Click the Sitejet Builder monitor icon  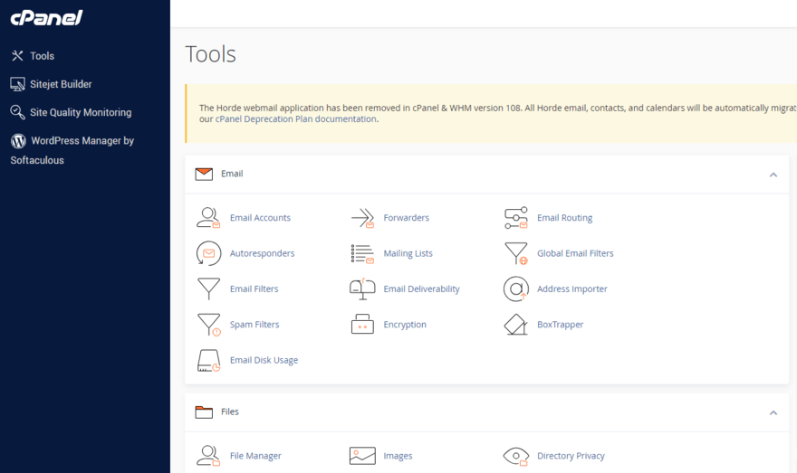tap(17, 84)
